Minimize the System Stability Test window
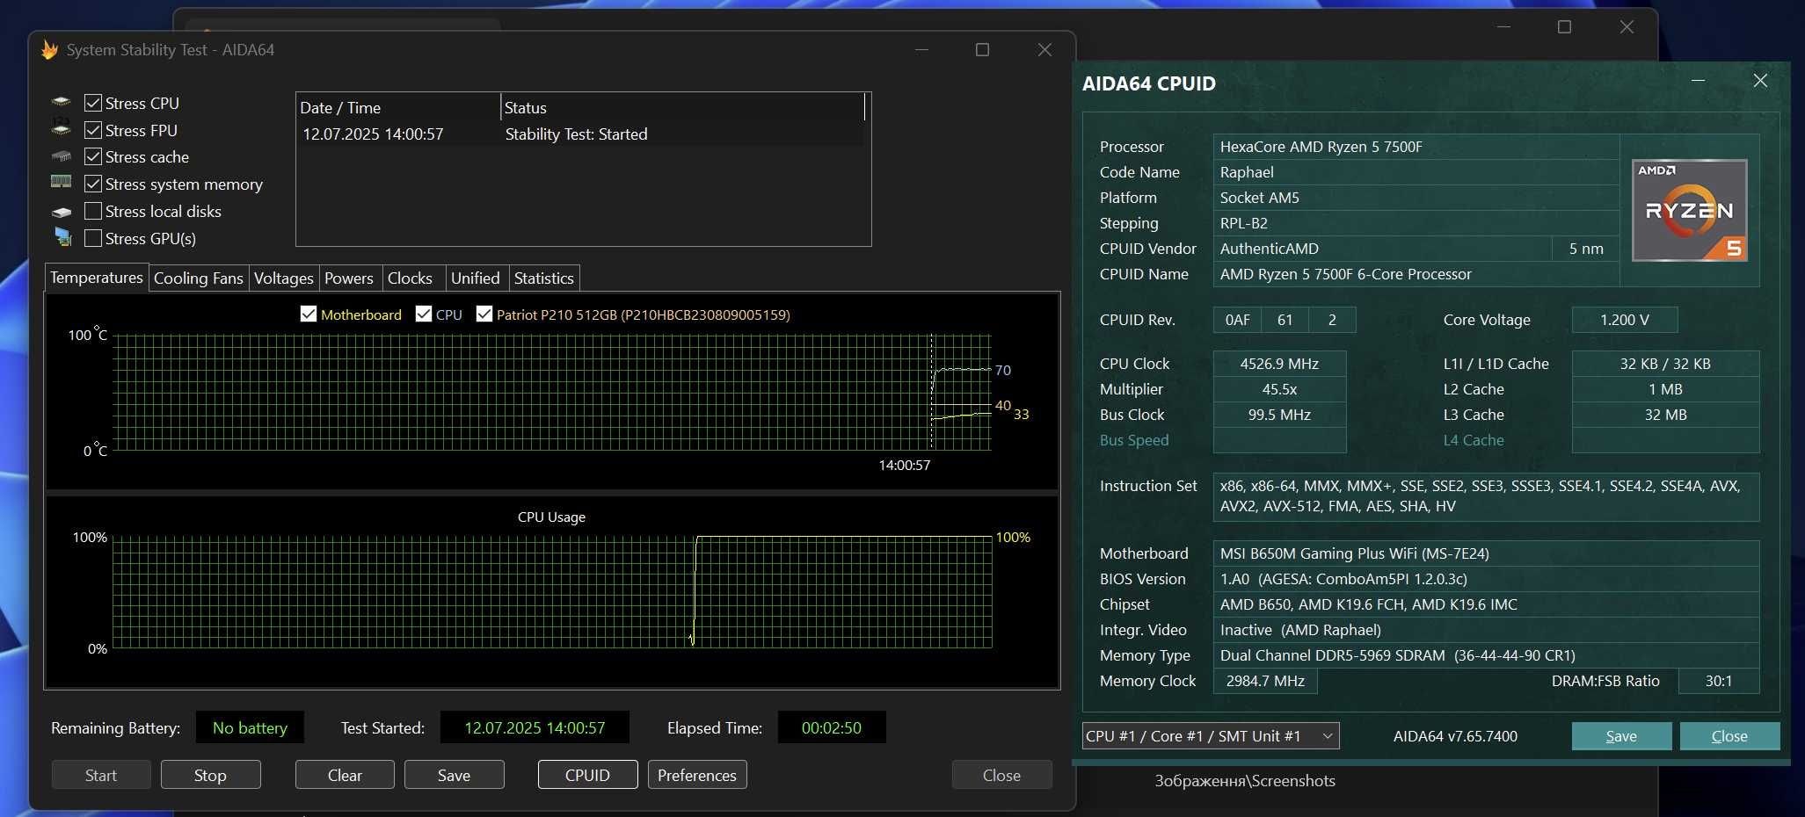 pyautogui.click(x=921, y=50)
